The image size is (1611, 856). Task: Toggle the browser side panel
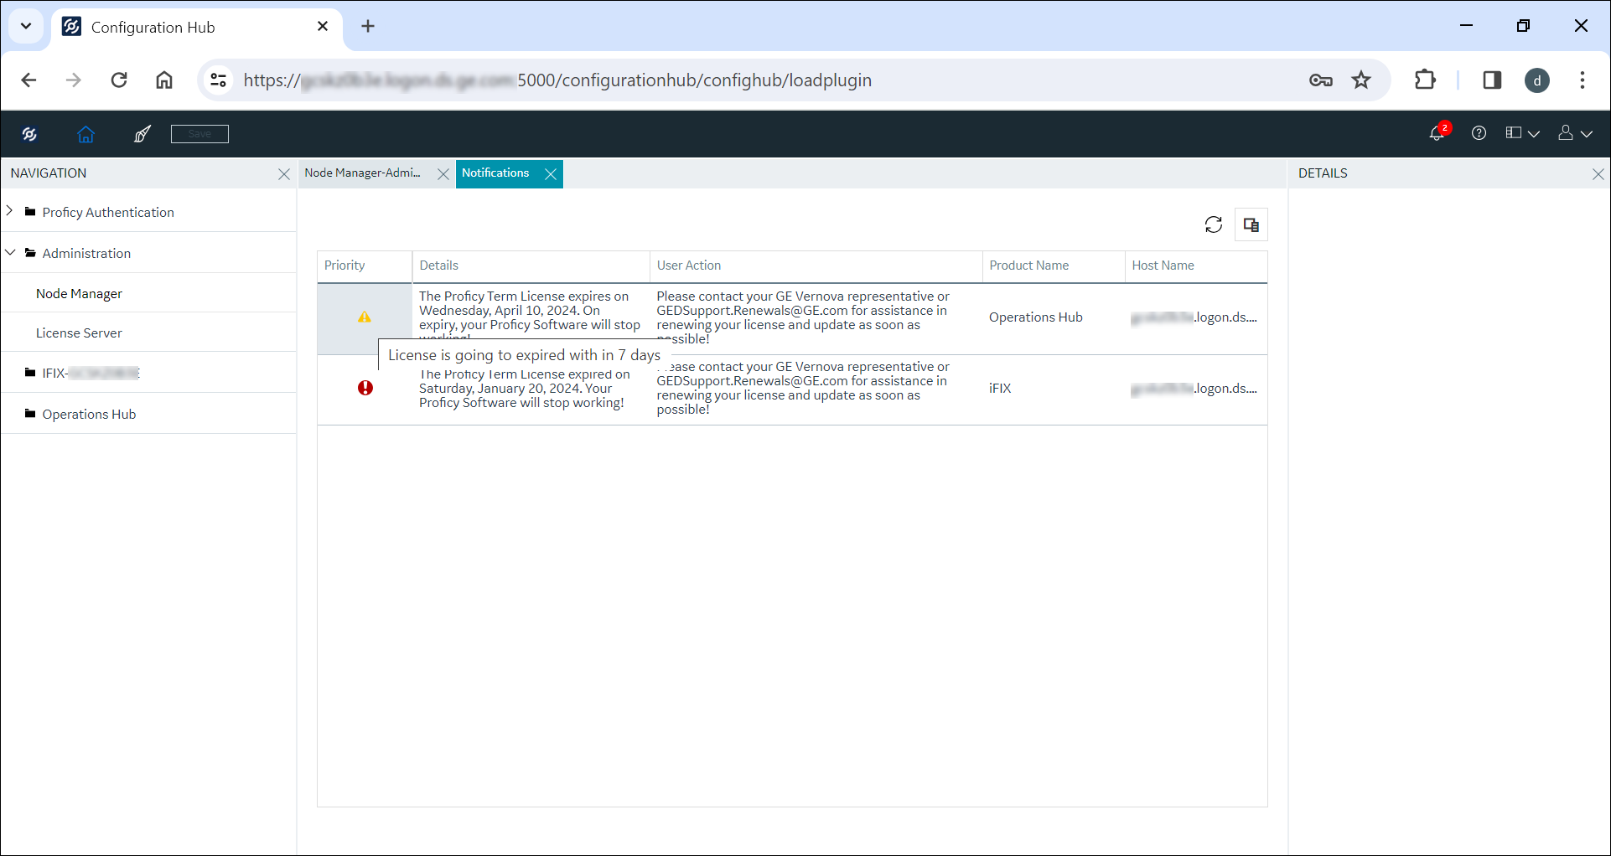pos(1492,80)
